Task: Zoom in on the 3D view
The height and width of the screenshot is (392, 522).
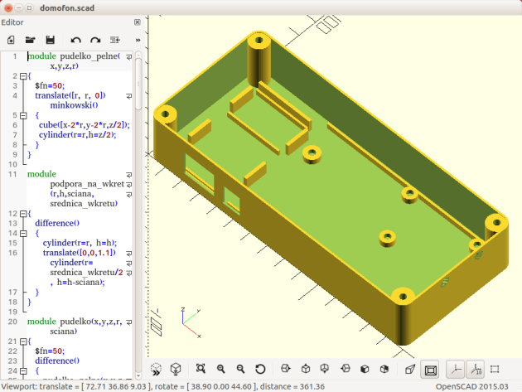Action: click(x=220, y=369)
